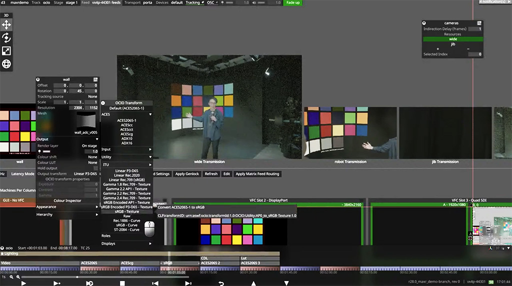Click the add (+) camera resource button
This screenshot has width=512, height=286.
[x=437, y=49]
